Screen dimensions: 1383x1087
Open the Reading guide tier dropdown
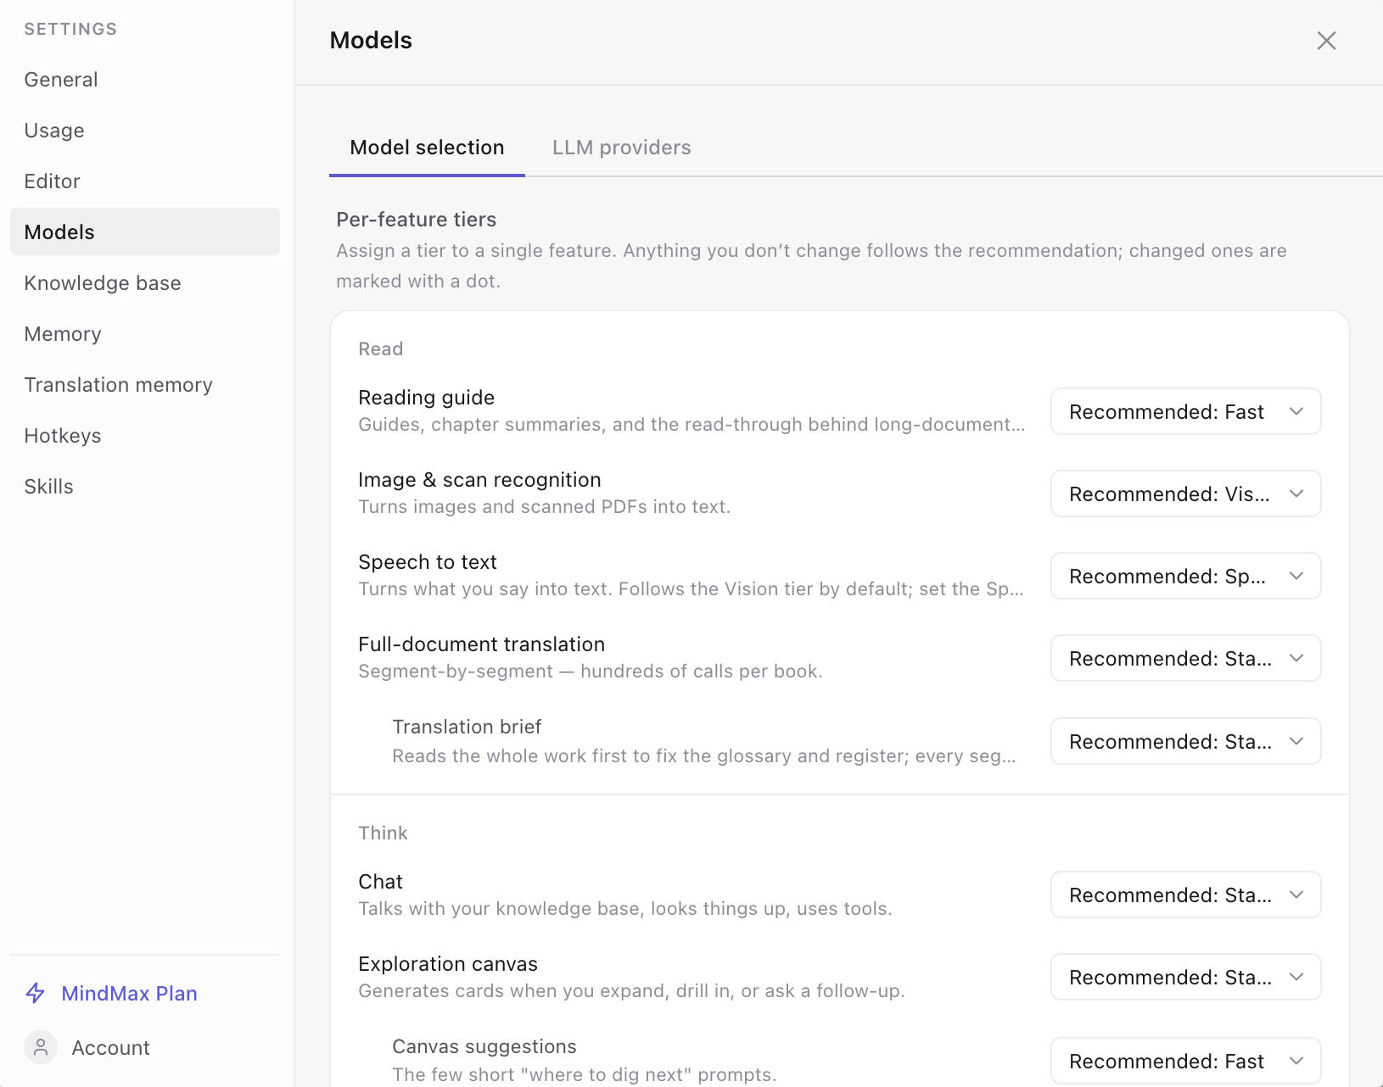1186,411
